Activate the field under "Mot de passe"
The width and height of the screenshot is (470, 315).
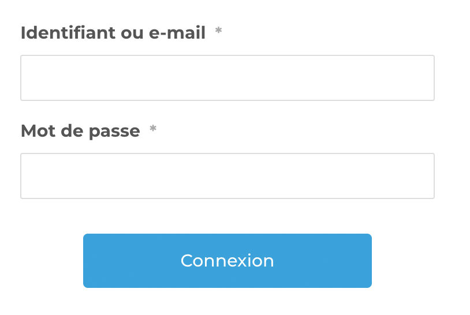pos(227,176)
